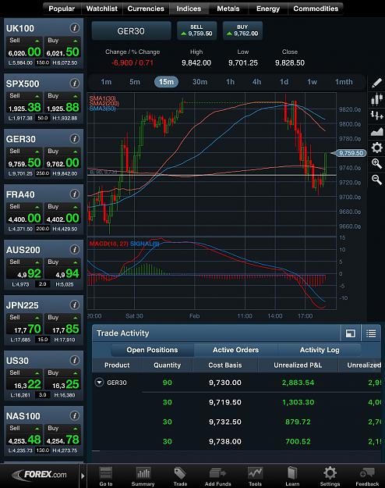Open info for UK100 instrument
The height and width of the screenshot is (488, 385).
coord(74,28)
